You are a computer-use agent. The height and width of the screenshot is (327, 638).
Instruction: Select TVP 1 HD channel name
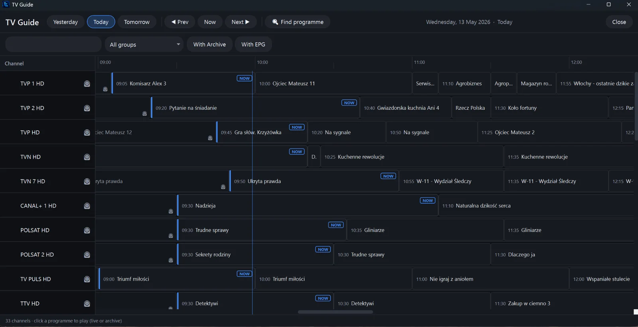(x=32, y=83)
